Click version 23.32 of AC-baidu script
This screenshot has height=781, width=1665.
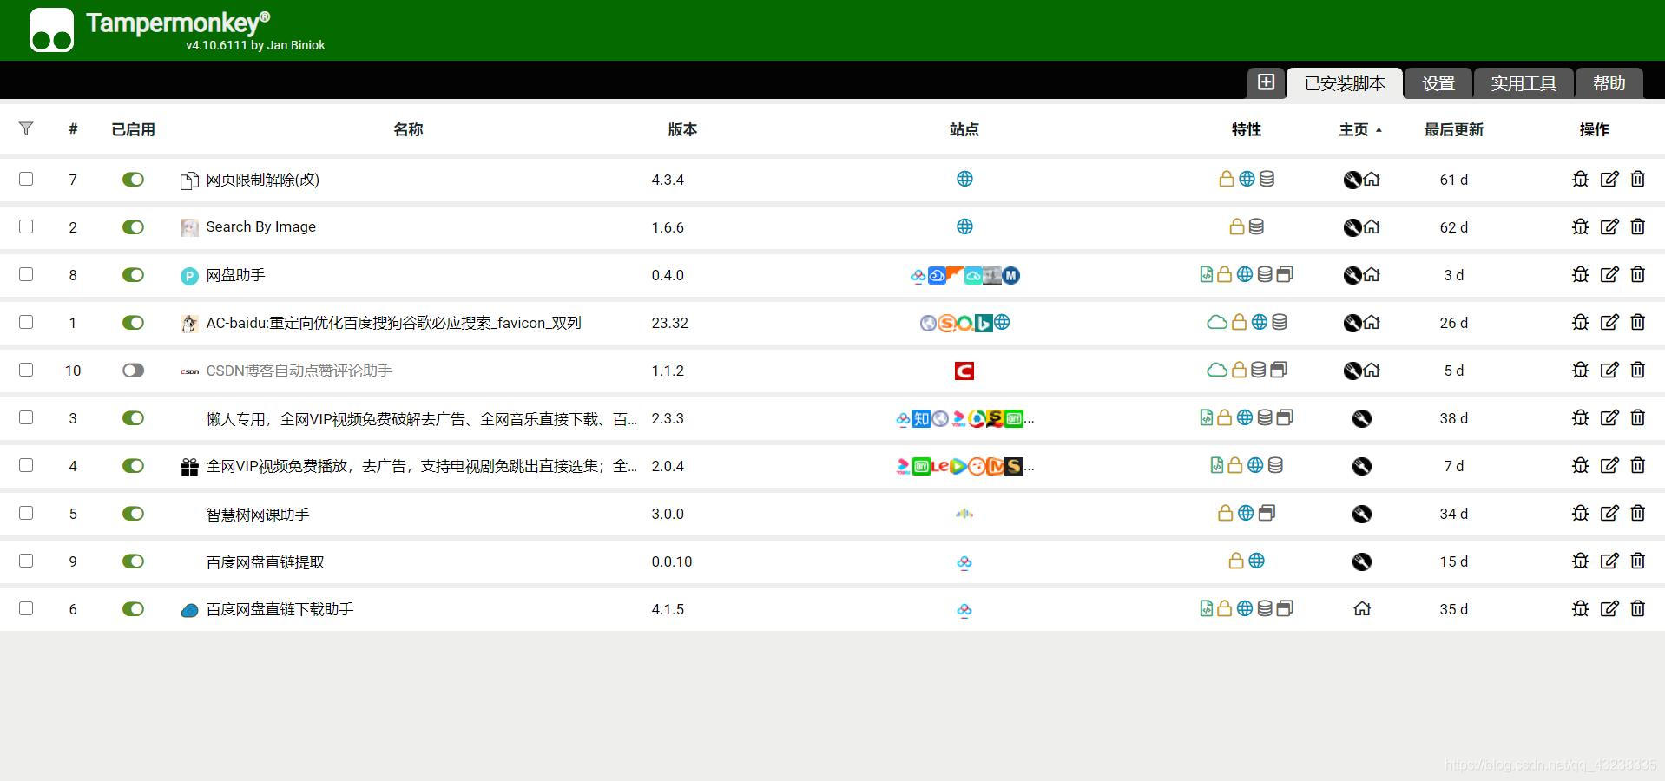point(669,323)
